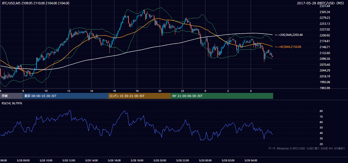The image size is (348, 163).
Task: Select the 40 SMA 2150.06 label
Action: coord(288,47)
